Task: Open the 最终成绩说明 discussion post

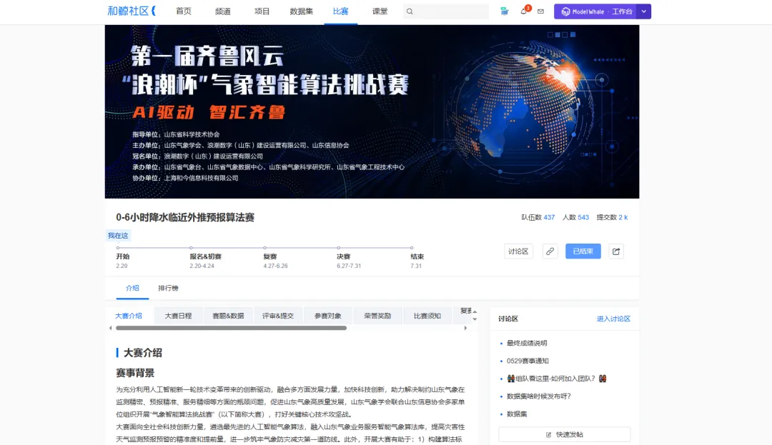Action: click(x=527, y=344)
